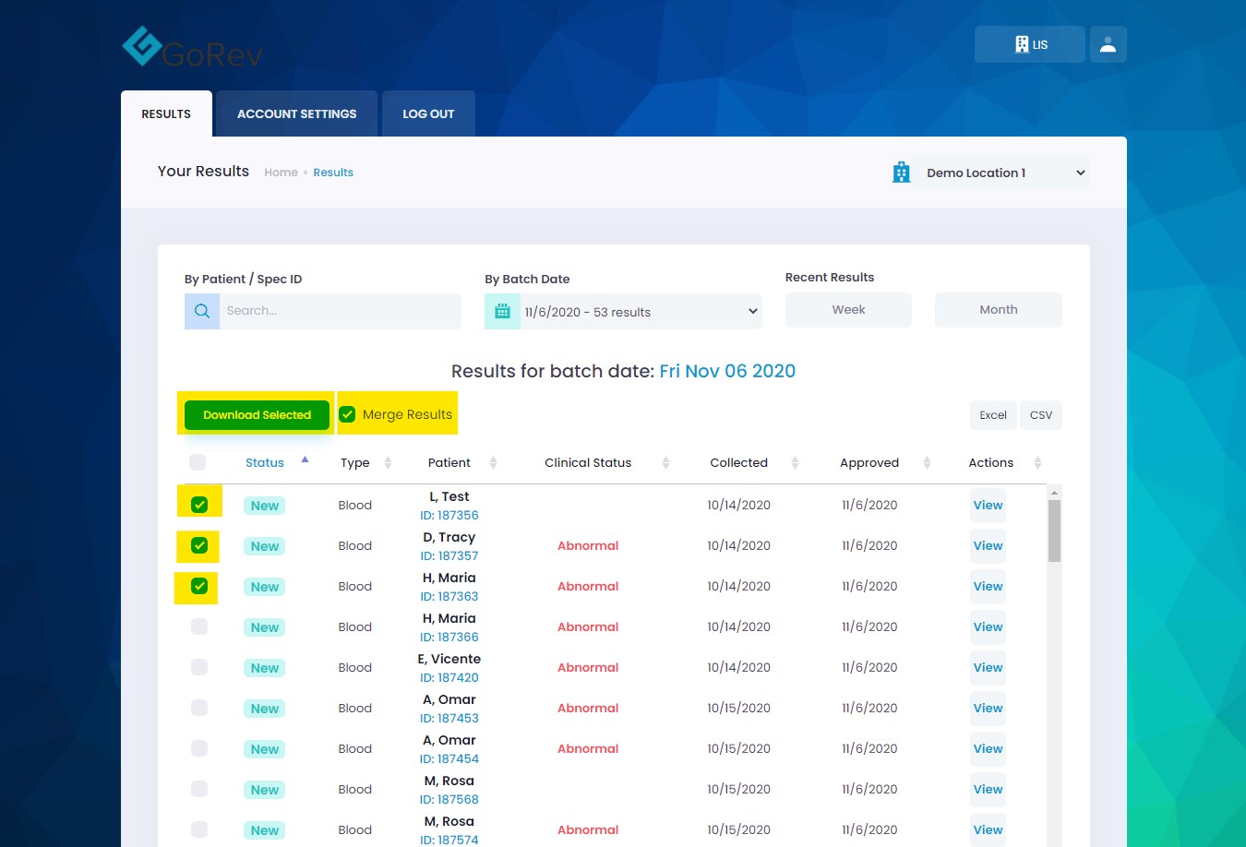Open the Demo Location 1 dropdown
The height and width of the screenshot is (847, 1246).
(1002, 173)
